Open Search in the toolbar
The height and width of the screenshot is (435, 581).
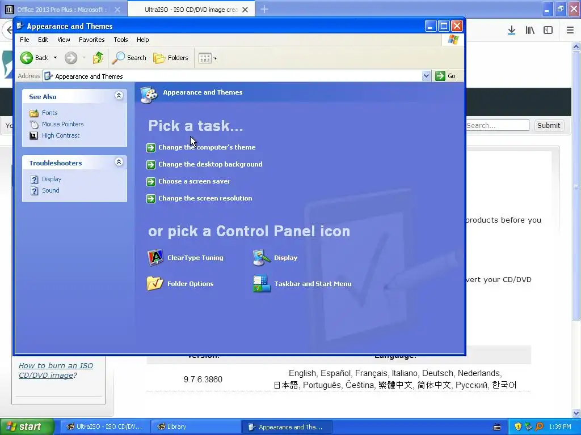tap(129, 58)
